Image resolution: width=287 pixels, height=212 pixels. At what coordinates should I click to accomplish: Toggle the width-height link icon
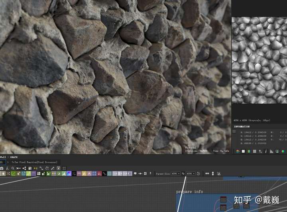click(183, 174)
